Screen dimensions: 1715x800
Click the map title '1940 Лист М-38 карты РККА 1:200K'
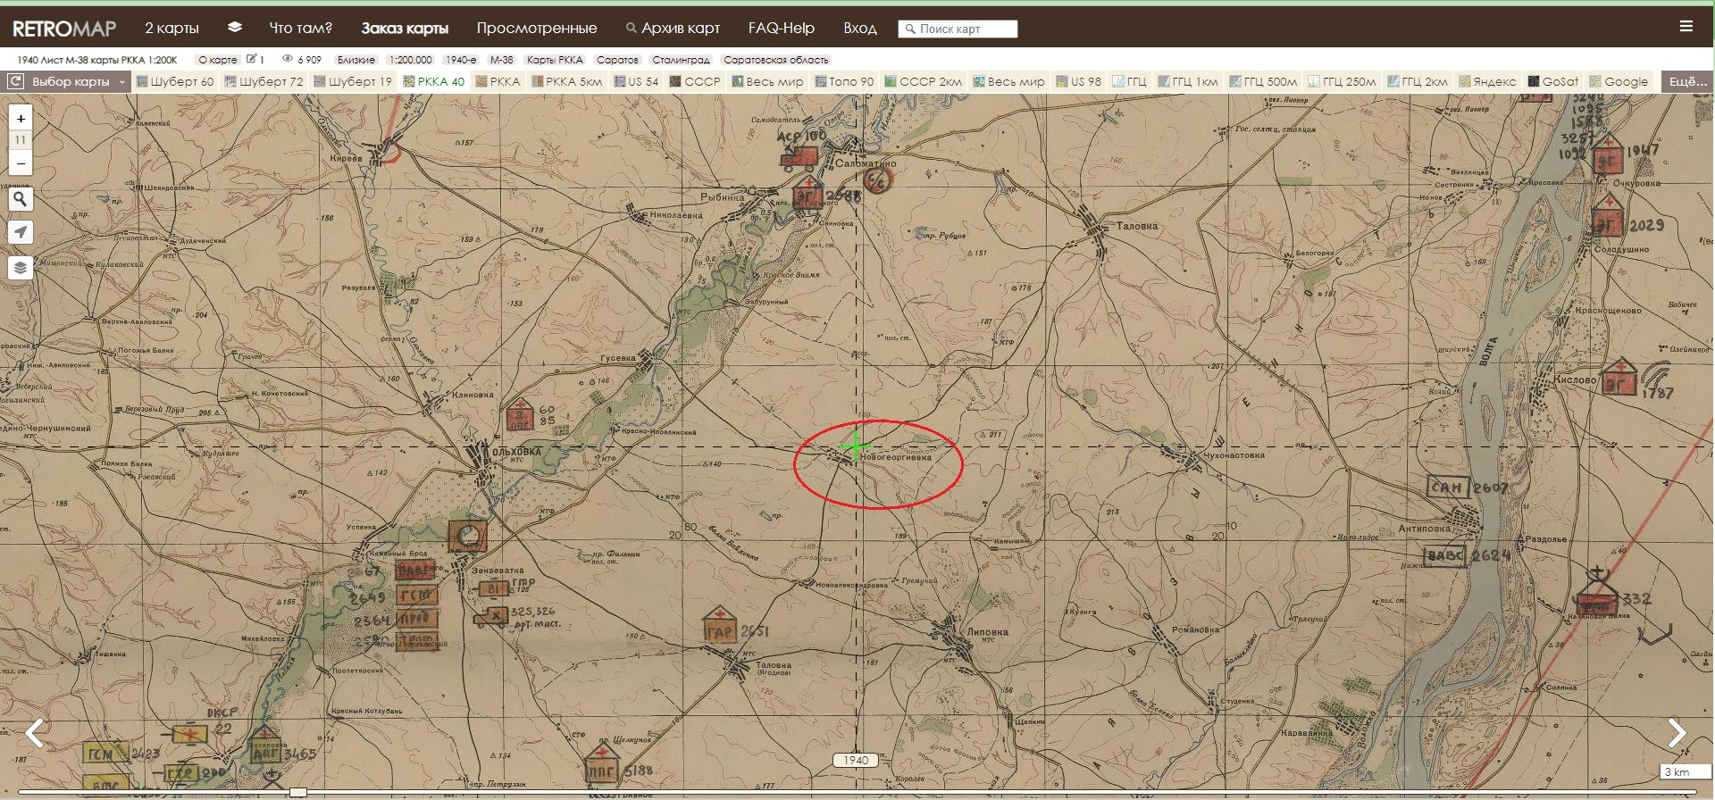(97, 60)
